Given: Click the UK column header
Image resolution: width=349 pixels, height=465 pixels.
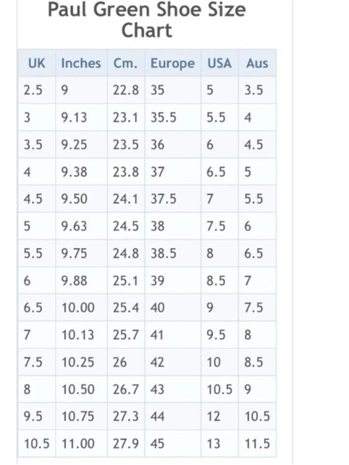Looking at the screenshot, I should (37, 63).
